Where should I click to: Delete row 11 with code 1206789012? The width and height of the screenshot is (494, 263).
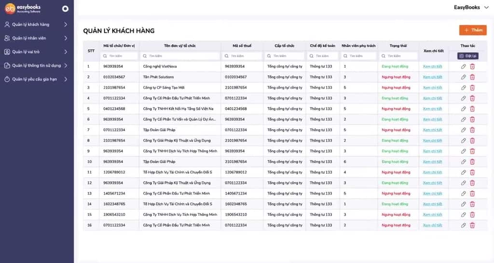(472, 172)
